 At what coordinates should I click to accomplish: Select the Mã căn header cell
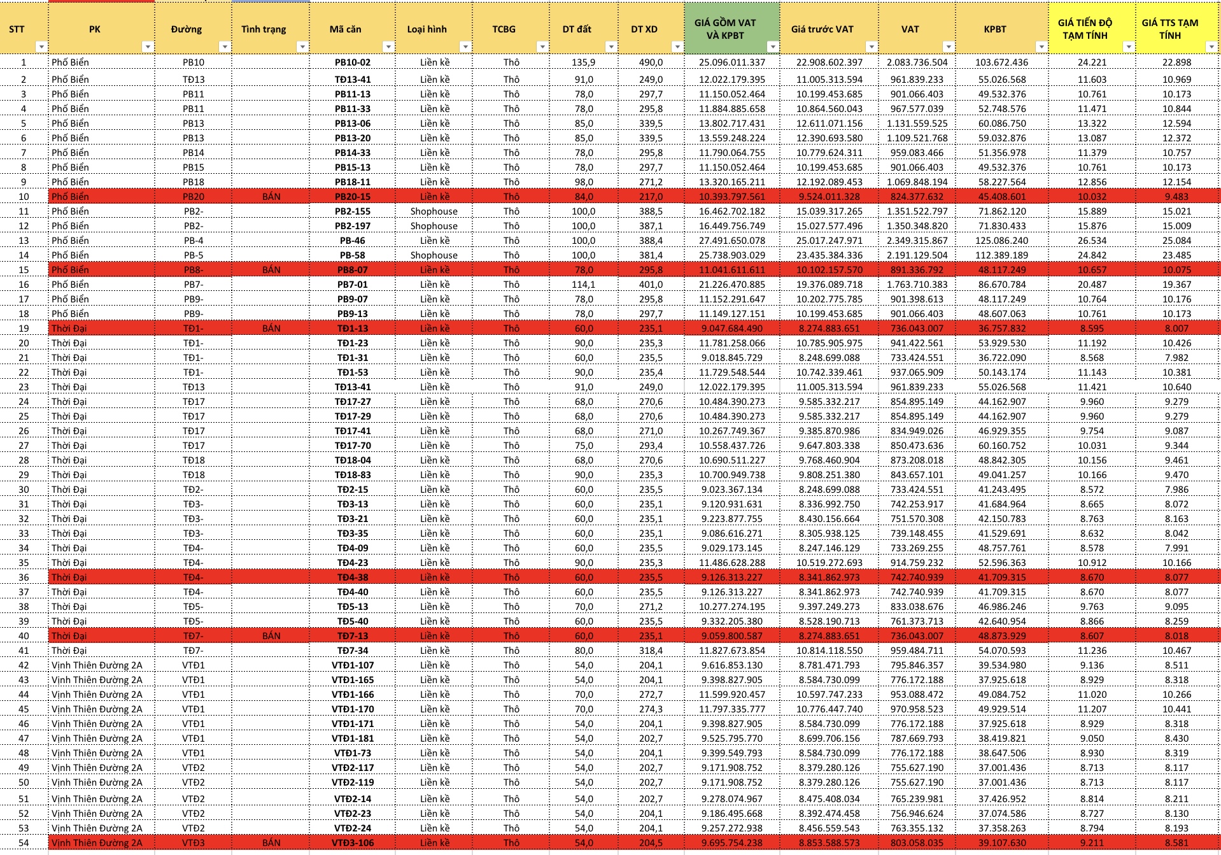coord(353,28)
